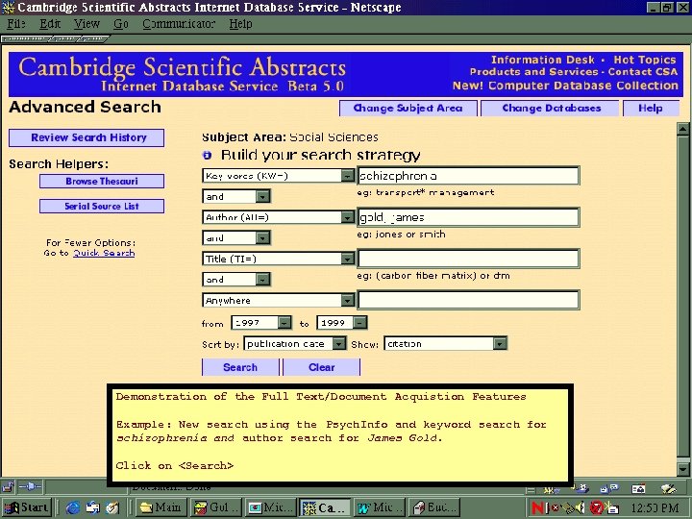This screenshot has height=519, width=692.
Task: Open the Edit menu
Action: pyautogui.click(x=50, y=23)
